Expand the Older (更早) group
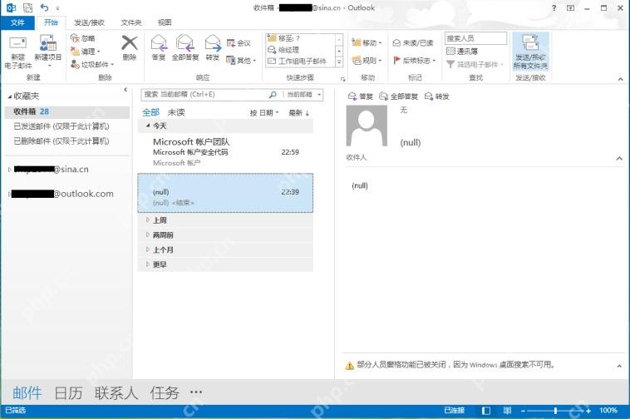Image resolution: width=630 pixels, height=419 pixels. click(x=148, y=264)
